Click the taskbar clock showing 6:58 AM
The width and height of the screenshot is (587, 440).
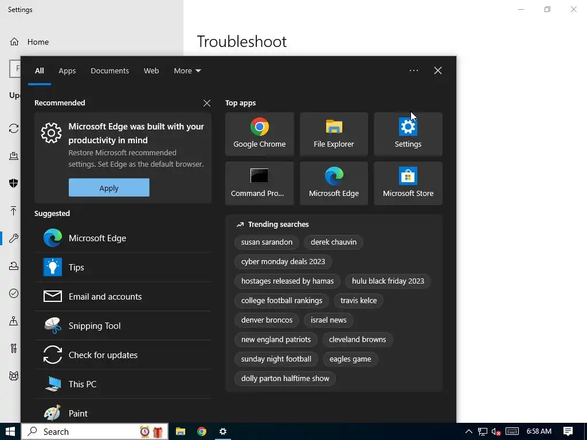point(539,431)
